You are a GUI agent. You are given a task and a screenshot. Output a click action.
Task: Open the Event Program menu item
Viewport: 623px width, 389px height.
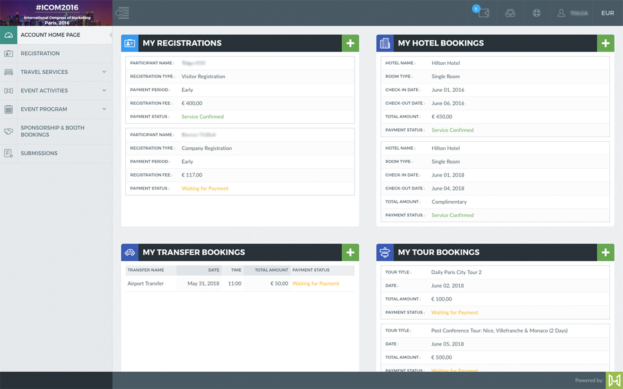point(44,110)
